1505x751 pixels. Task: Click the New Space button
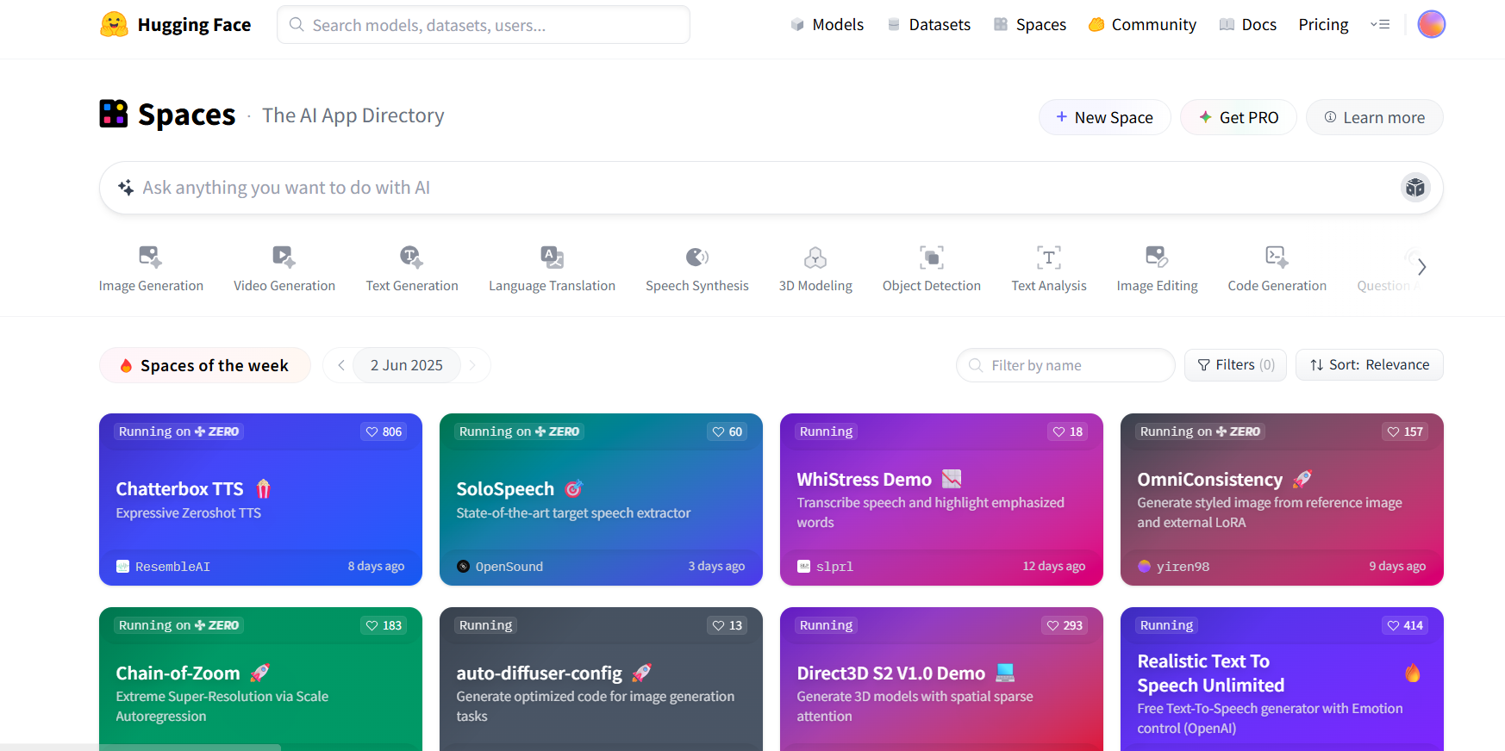pos(1104,117)
